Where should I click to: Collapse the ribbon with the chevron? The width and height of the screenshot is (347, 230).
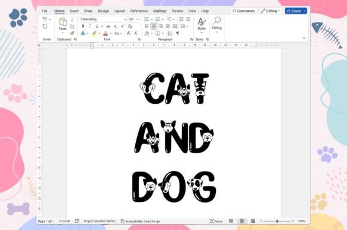coord(305,38)
